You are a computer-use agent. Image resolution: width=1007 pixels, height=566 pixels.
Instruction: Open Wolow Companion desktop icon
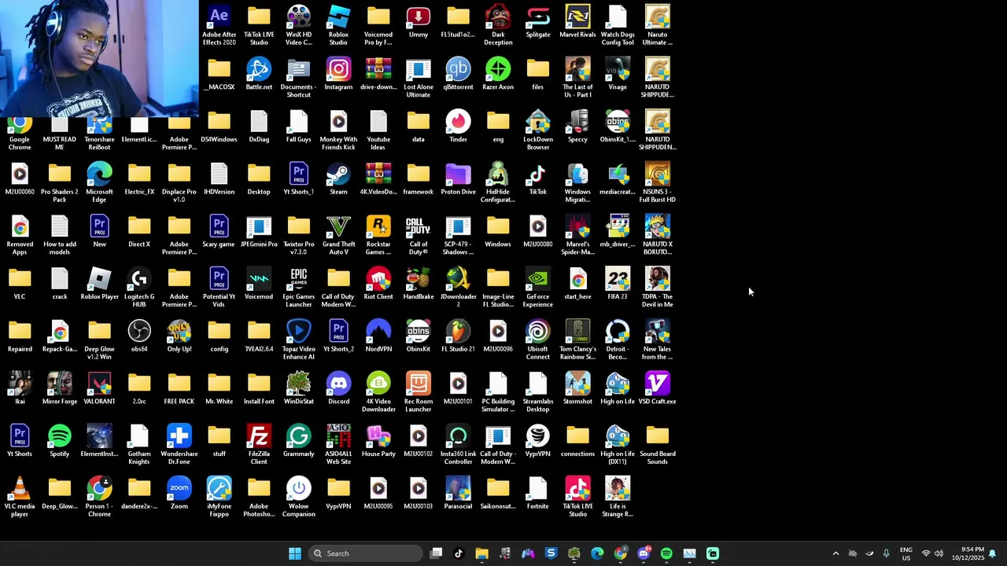click(299, 498)
